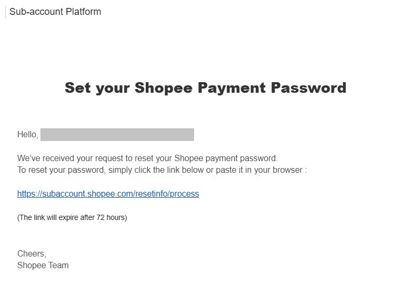
Task: Click the word 'Set' in the heading
Action: pos(78,87)
